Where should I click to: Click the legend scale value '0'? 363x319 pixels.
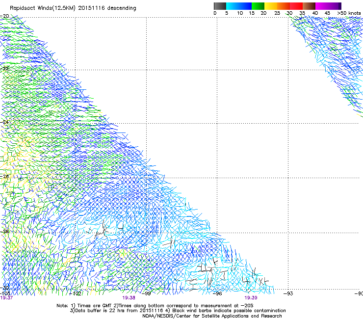click(215, 13)
